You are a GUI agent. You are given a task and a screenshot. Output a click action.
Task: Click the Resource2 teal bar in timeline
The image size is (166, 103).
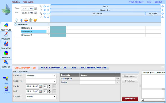click(x=58, y=32)
